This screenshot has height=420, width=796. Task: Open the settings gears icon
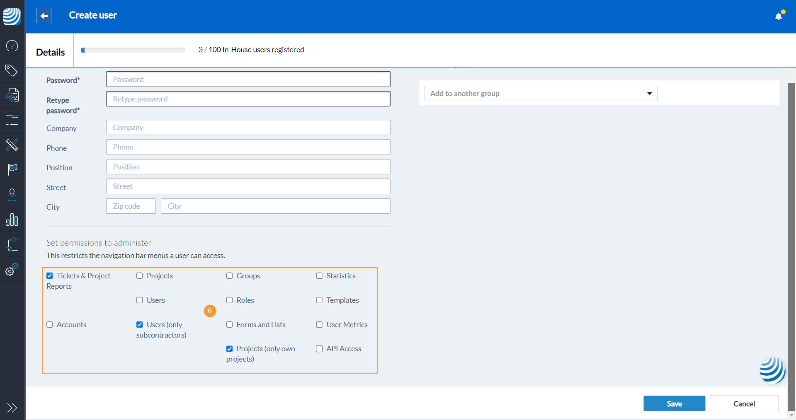coord(12,269)
